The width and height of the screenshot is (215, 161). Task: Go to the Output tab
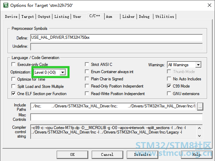click(44, 16)
